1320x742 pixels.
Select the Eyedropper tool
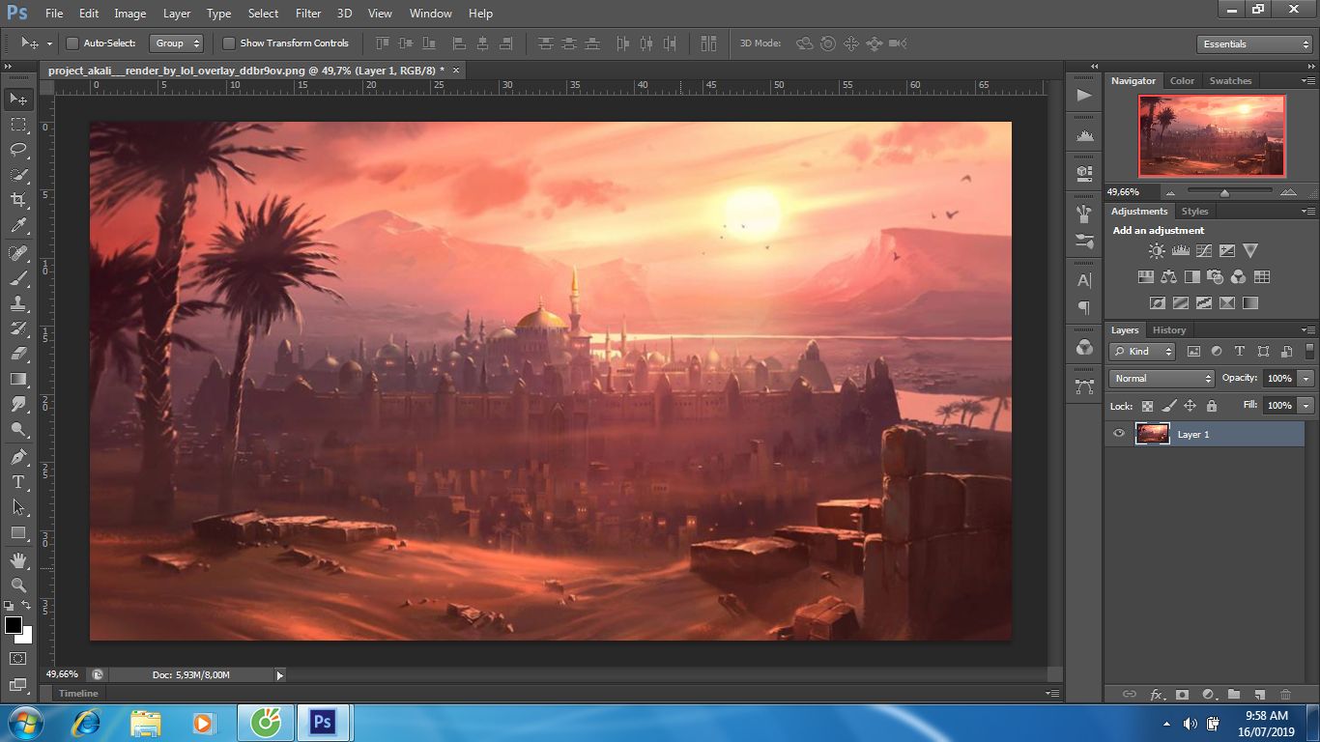tap(18, 225)
